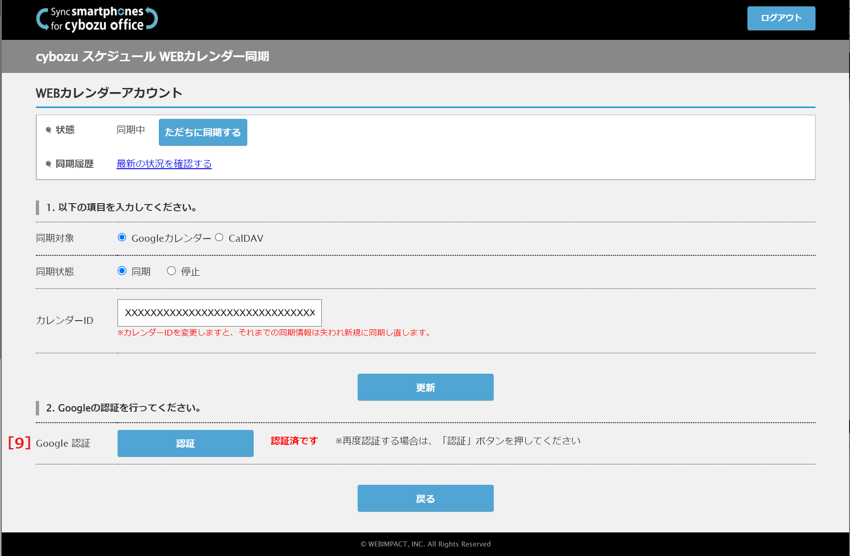Viewport: 850px width, 556px height.
Task: Select the Googleカレンダー radio option
Action: [122, 238]
